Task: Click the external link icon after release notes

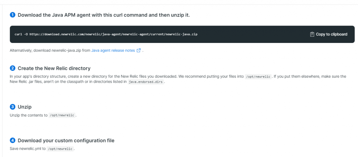Action: tap(138, 50)
